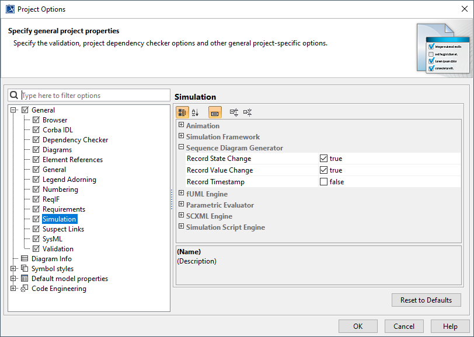This screenshot has width=474, height=337.
Task: Focus the filter options search field
Action: [93, 96]
